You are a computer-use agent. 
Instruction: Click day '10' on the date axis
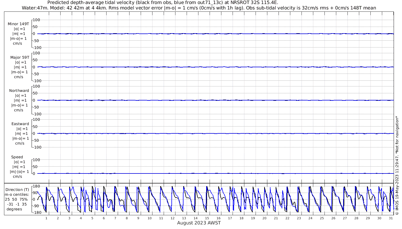point(150,218)
